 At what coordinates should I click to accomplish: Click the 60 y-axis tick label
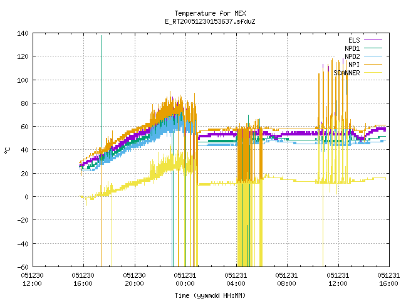point(24,127)
